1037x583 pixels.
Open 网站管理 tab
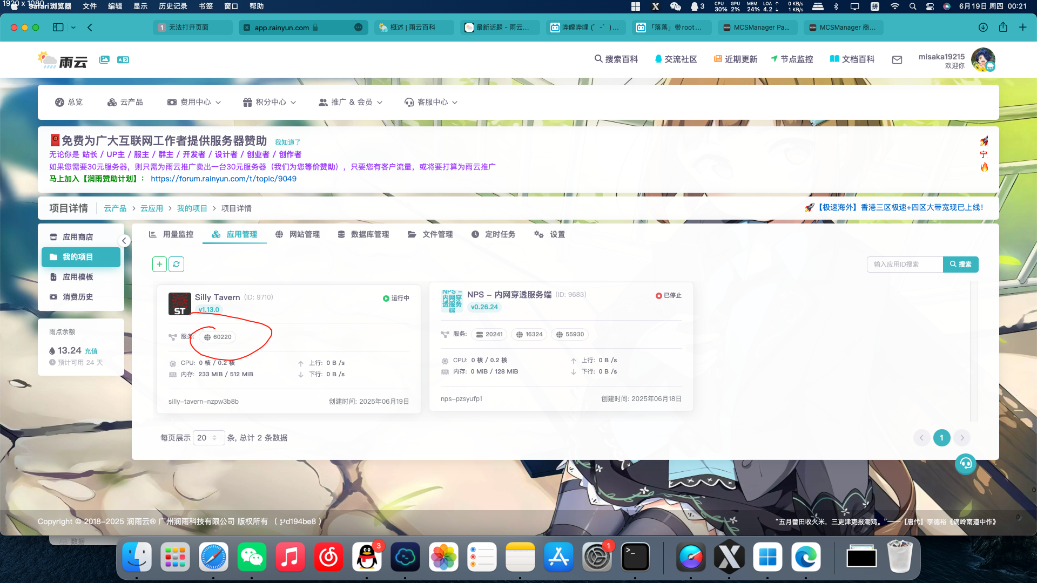tap(298, 234)
